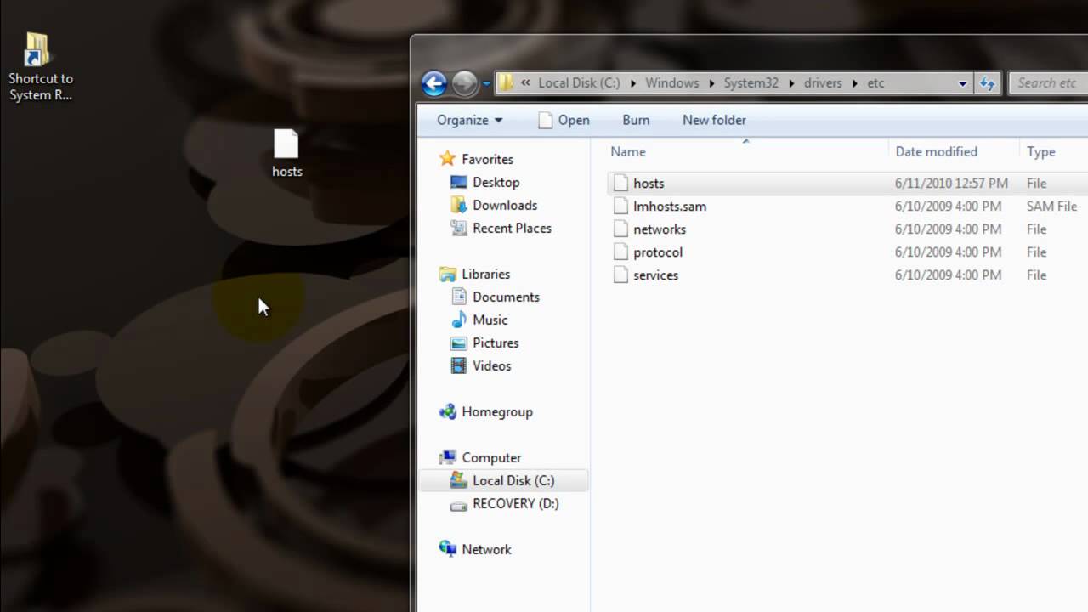Open Videos library
The height and width of the screenshot is (612, 1088).
(491, 365)
